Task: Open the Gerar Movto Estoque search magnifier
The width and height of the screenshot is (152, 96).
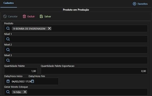Action: 8,92
